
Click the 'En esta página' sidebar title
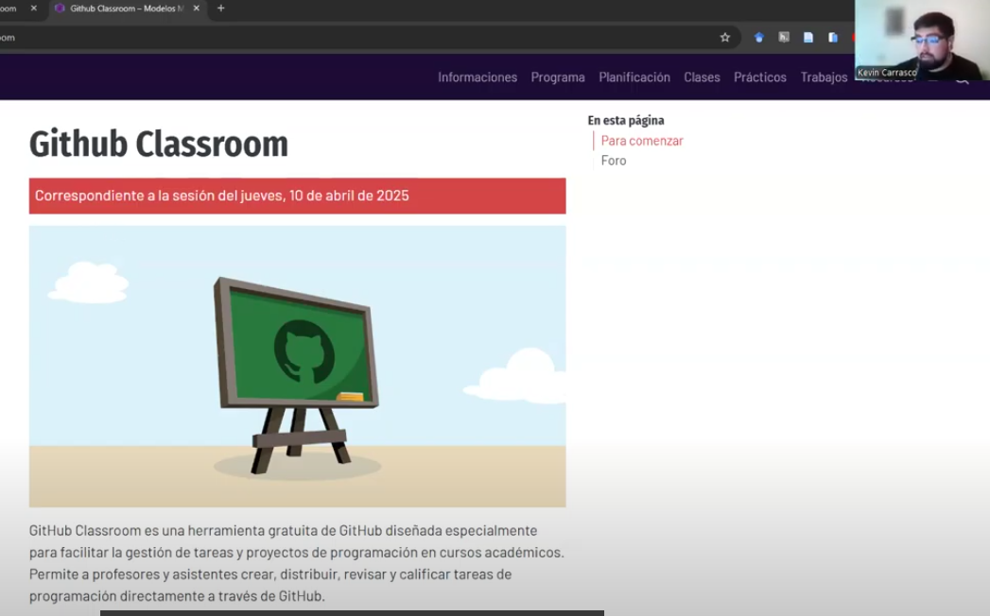(x=626, y=120)
